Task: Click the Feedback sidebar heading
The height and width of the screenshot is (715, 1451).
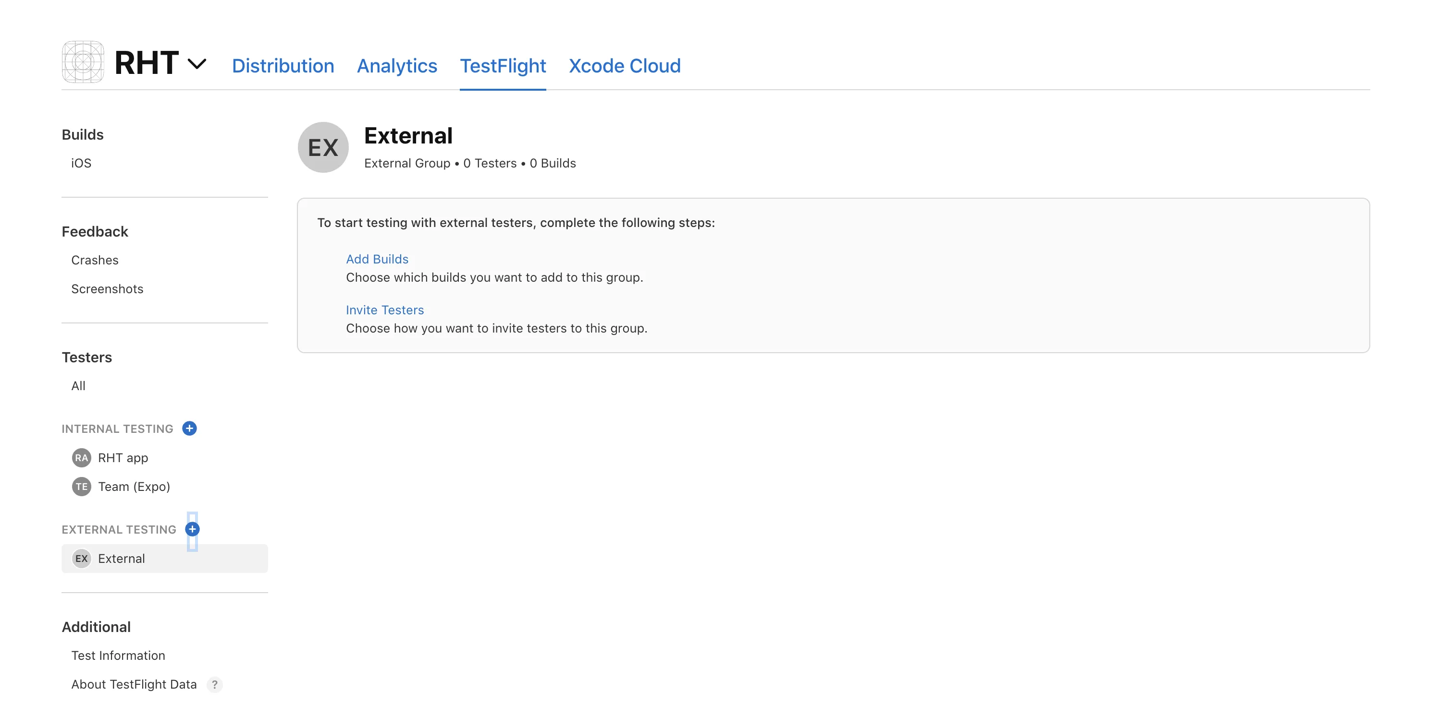Action: 95,232
